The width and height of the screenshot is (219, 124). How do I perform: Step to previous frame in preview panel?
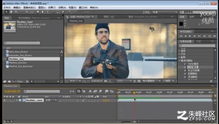point(186,36)
